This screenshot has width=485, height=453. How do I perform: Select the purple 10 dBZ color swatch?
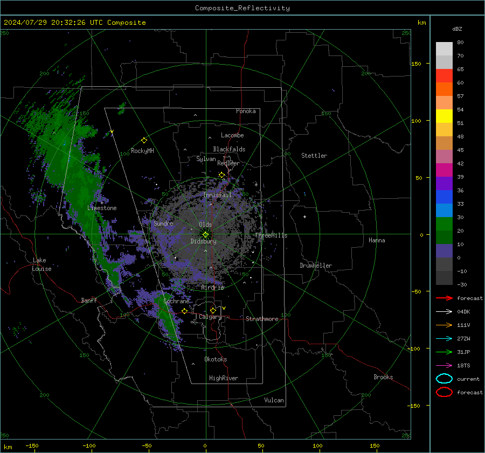coord(444,251)
